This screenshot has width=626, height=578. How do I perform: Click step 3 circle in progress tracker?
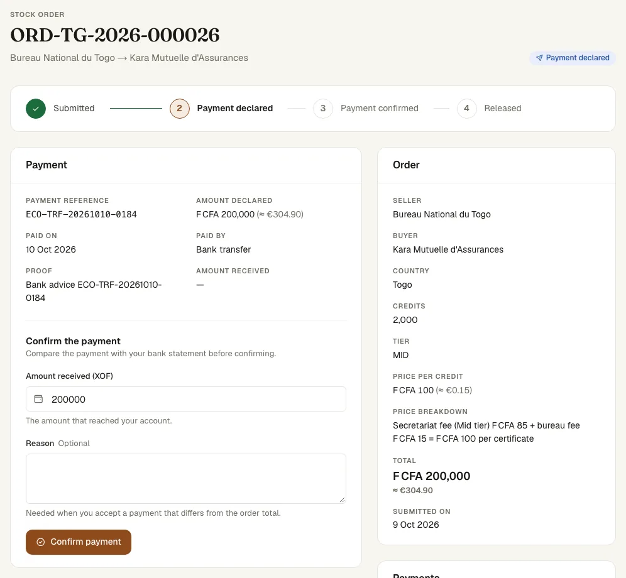coord(323,109)
